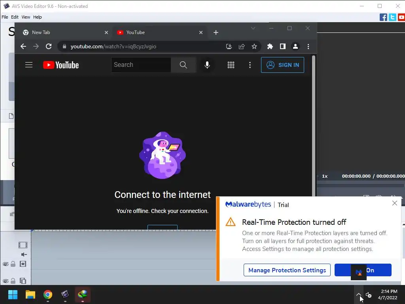Viewport: 405px width, 304px height.
Task: Open the Windows Start menu
Action: 13,294
